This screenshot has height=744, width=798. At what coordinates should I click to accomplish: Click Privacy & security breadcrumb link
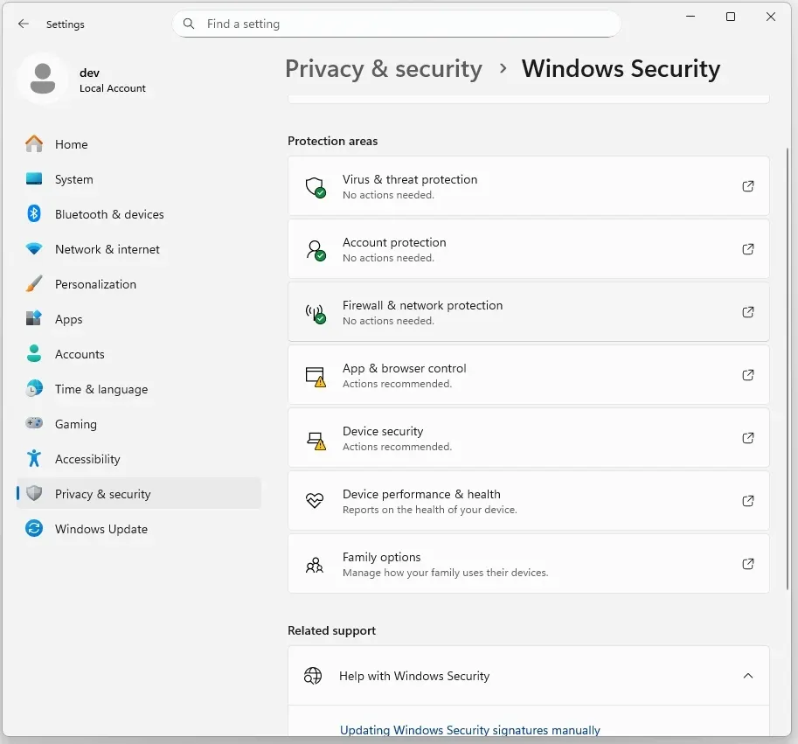[x=383, y=69]
